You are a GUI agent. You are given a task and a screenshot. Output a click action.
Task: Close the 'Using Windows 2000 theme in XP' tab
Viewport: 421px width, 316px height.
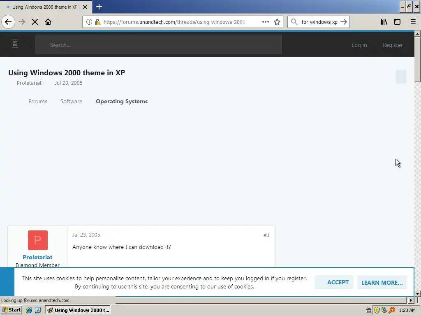point(85,7)
